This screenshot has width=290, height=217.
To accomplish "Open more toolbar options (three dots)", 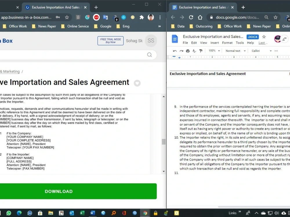I will [x=276, y=51].
